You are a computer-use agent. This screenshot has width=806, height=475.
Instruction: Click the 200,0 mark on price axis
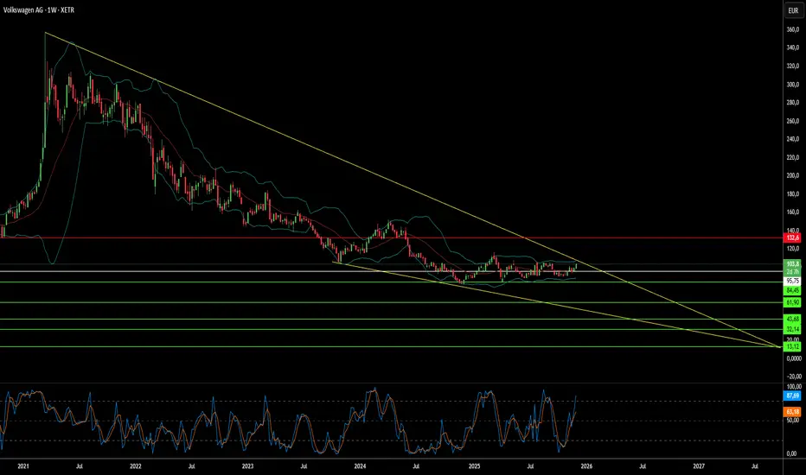click(790, 176)
